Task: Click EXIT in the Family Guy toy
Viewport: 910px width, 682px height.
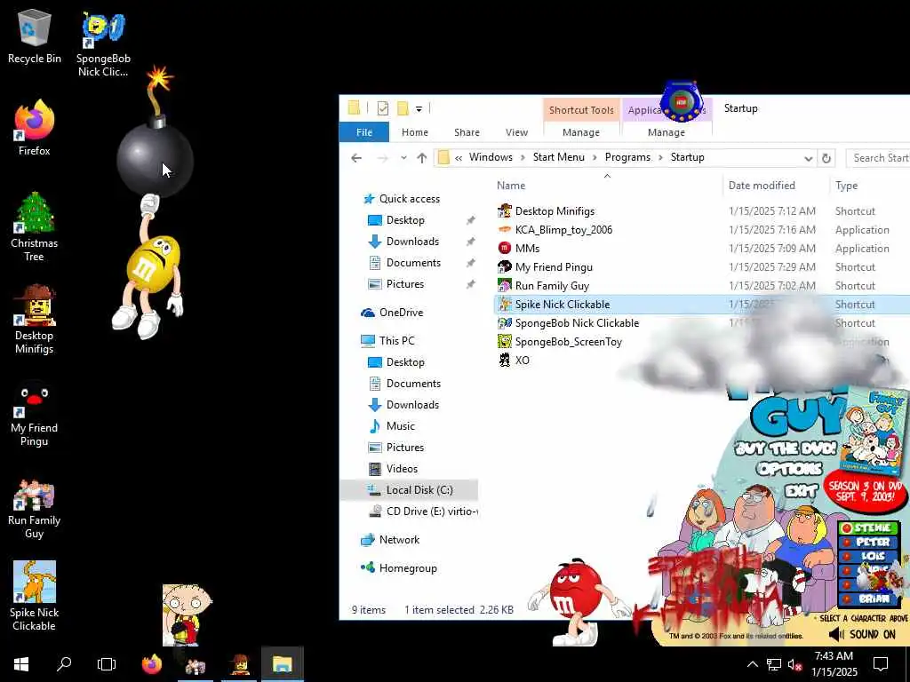Action: click(x=801, y=492)
